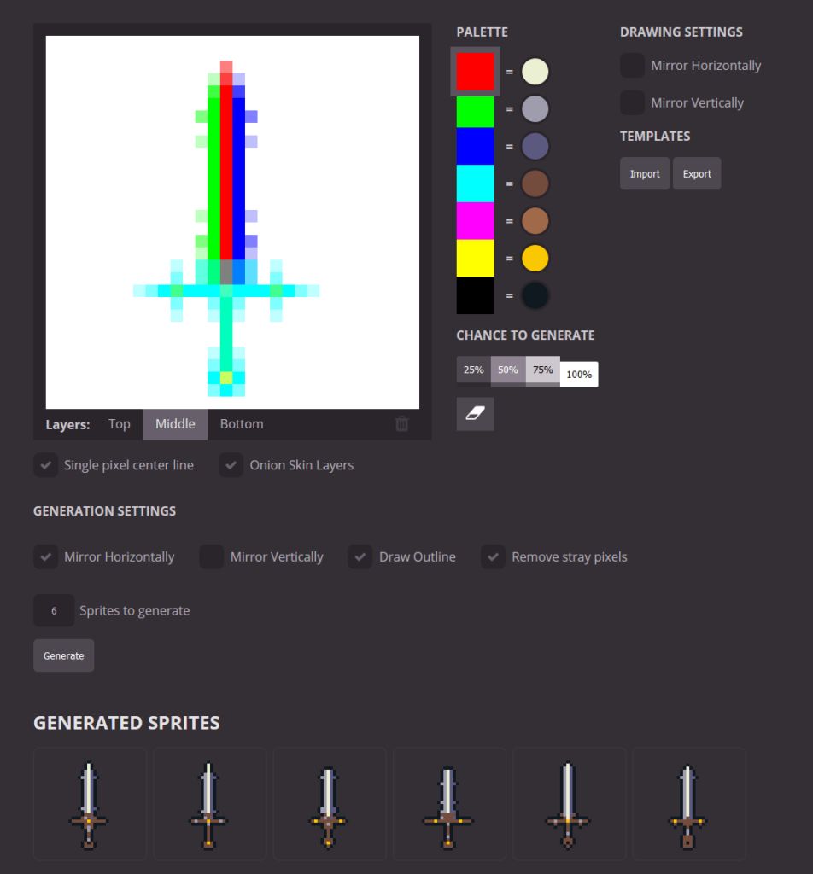Image resolution: width=813 pixels, height=874 pixels.
Task: Uncheck Draw Outline in generation settings
Action: tap(360, 556)
